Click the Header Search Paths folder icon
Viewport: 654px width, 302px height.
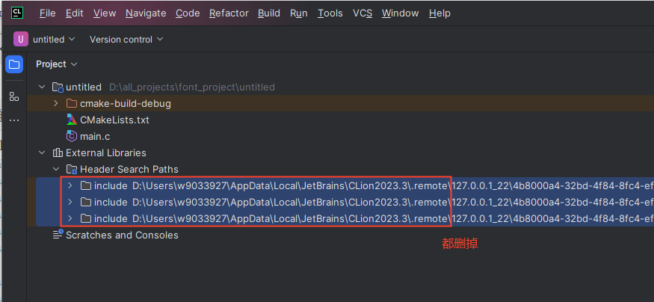click(x=72, y=170)
